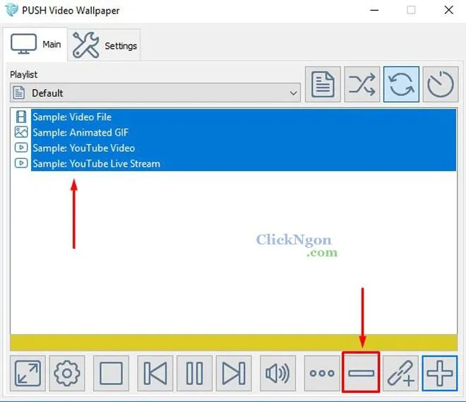Add a URL with the link-plus button
The image size is (466, 402).
400,373
